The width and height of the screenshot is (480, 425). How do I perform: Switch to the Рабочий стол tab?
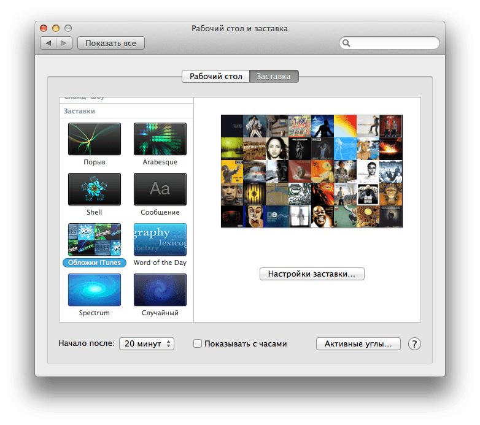coord(216,77)
